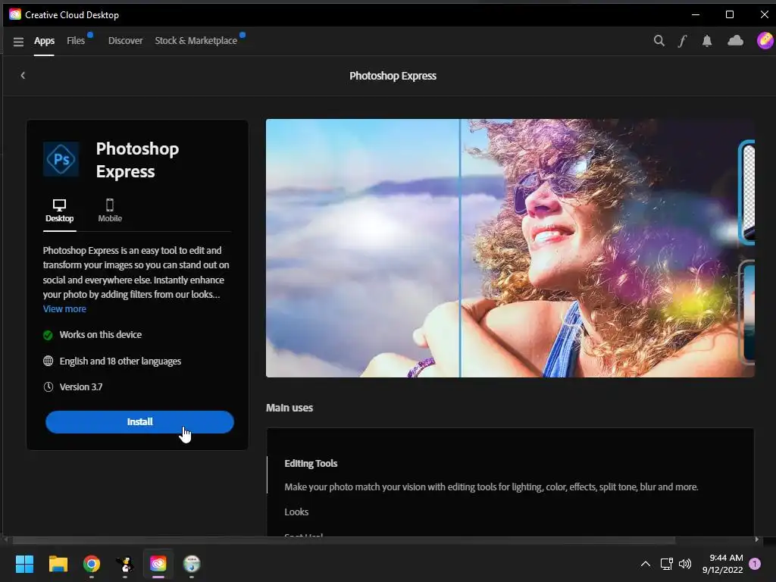
Task: Minimize the Creative Cloud window
Action: point(696,14)
